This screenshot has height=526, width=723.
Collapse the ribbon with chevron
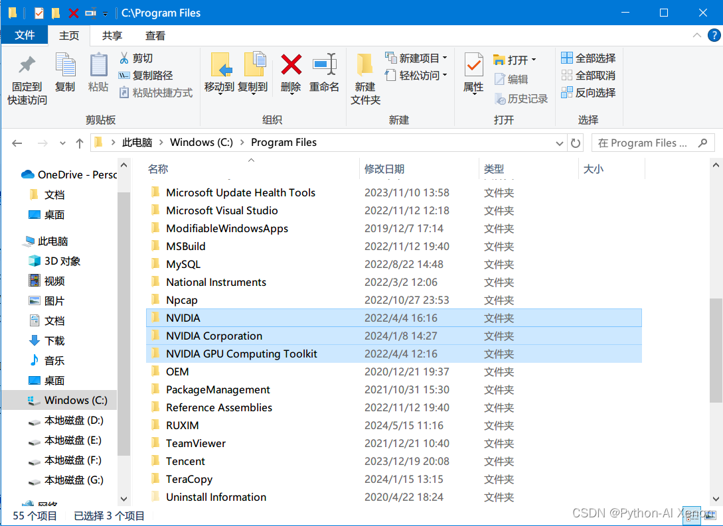[x=696, y=35]
